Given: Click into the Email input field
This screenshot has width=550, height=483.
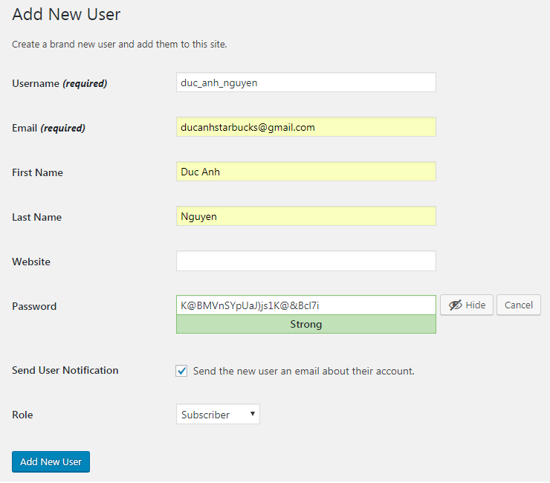Looking at the screenshot, I should click(x=305, y=127).
